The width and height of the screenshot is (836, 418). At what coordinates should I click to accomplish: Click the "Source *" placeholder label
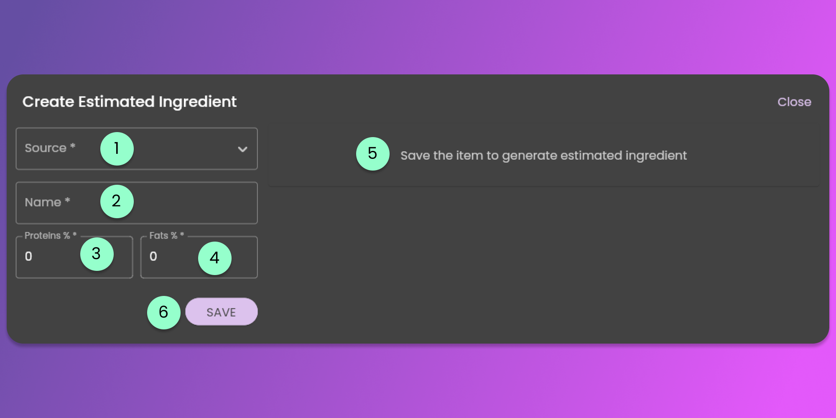pyautogui.click(x=50, y=148)
